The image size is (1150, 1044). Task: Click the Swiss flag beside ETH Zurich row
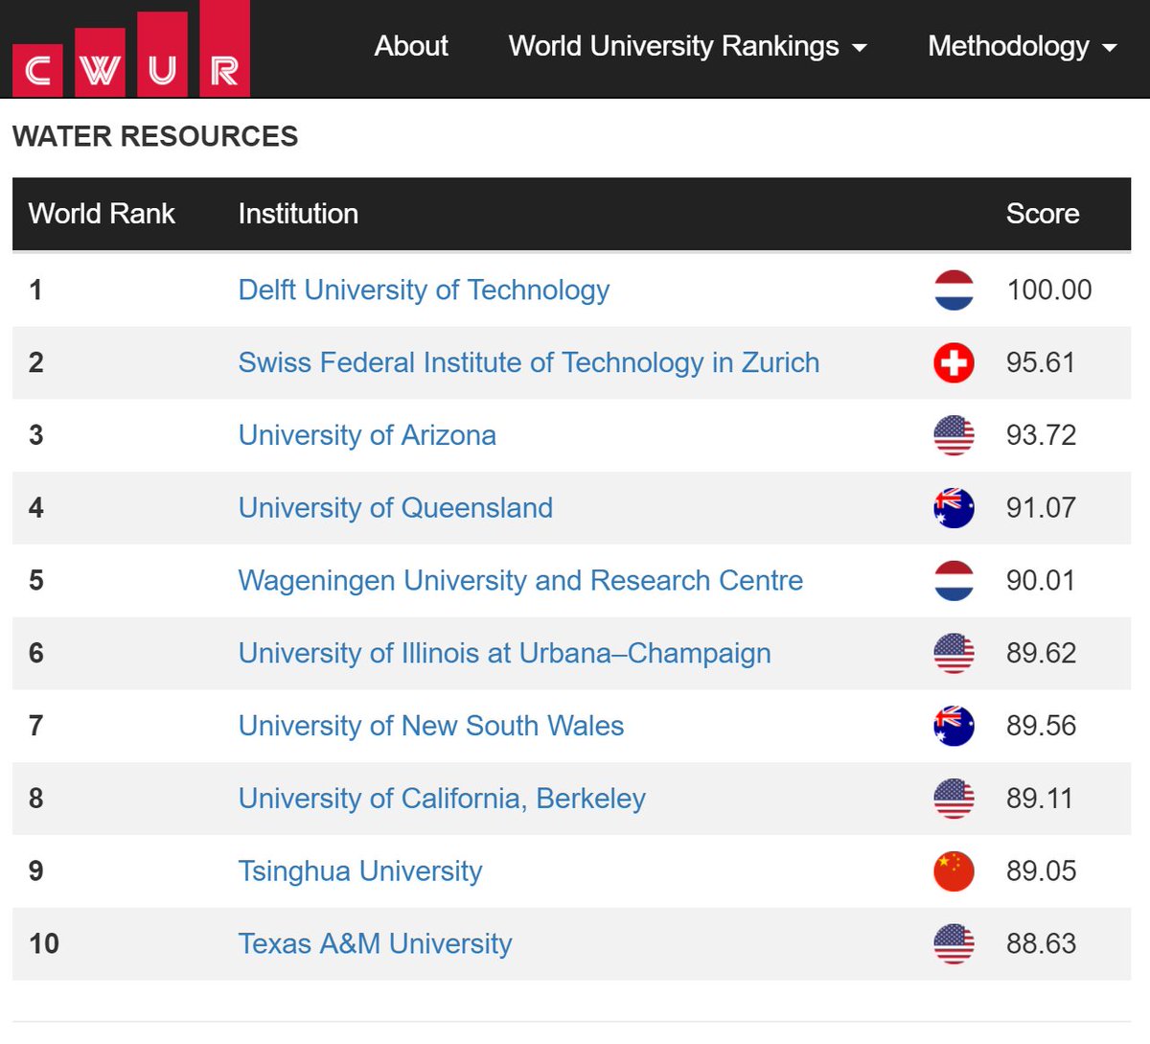coord(954,362)
